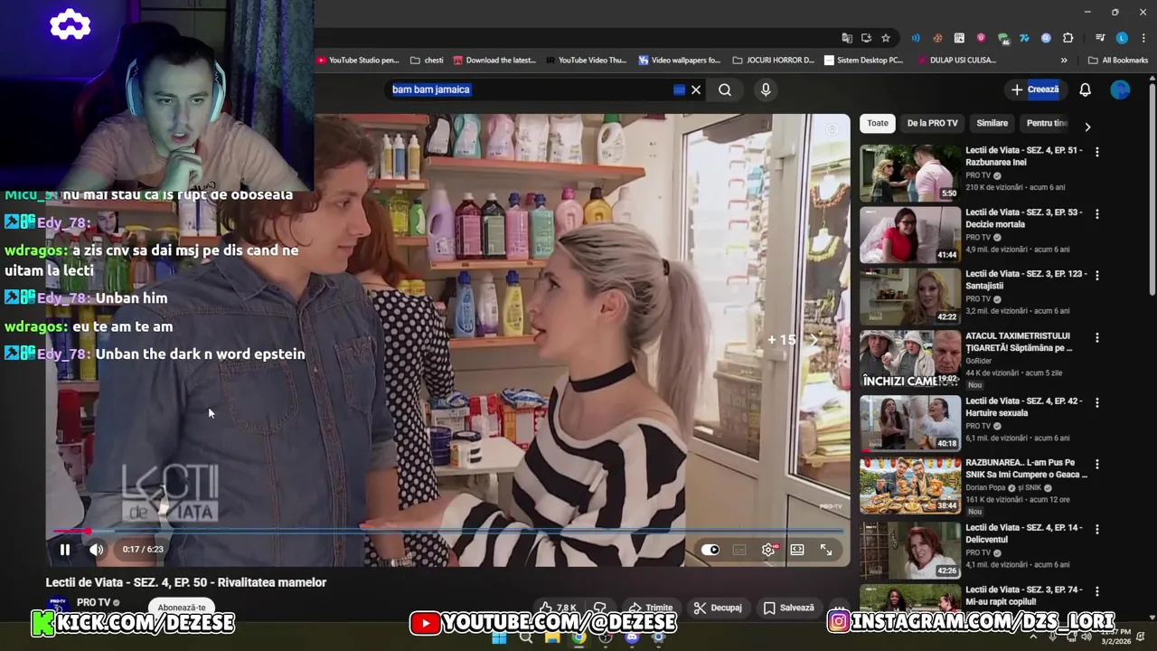The height and width of the screenshot is (651, 1157).
Task: Open the PRO TV channel name link
Action: click(93, 602)
